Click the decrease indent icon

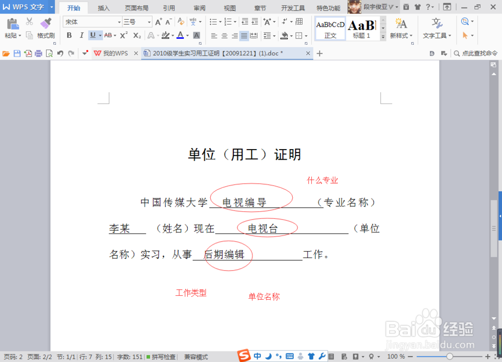point(245,22)
